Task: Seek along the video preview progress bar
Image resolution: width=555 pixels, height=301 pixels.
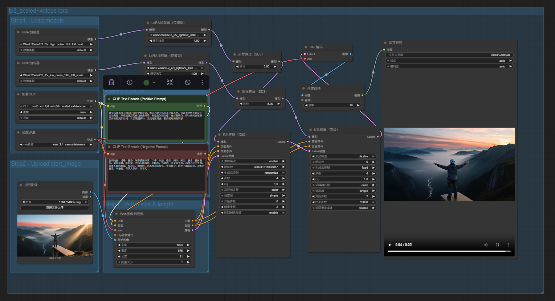Action: 449,251
